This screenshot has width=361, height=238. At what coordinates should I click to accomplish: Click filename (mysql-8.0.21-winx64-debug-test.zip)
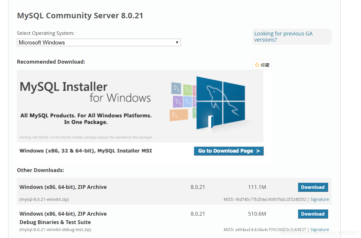click(x=55, y=230)
